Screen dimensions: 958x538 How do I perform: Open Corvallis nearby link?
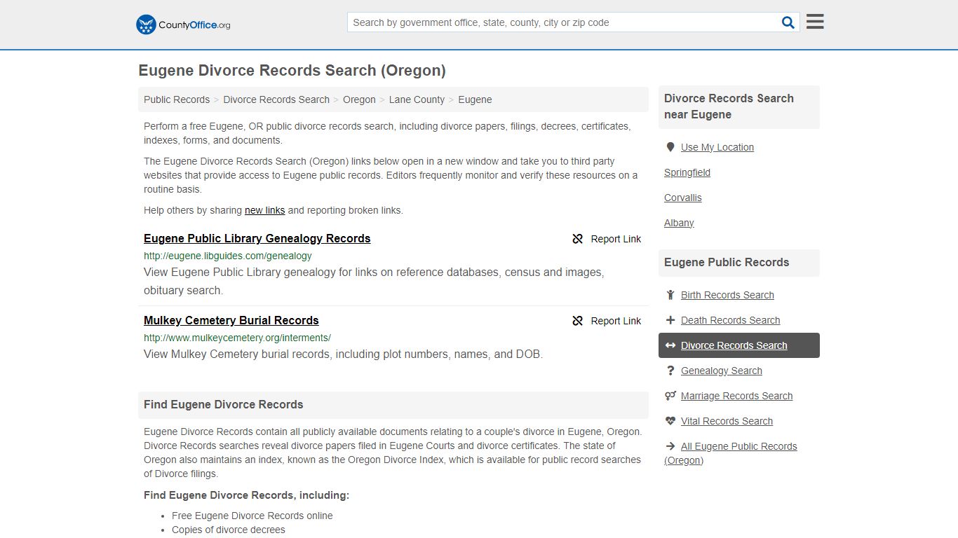pyautogui.click(x=683, y=198)
